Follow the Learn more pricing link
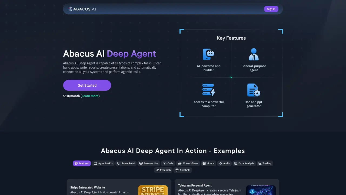 tap(90, 96)
